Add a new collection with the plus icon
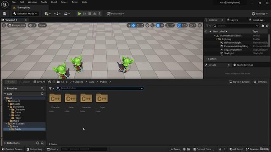The height and width of the screenshot is (152, 271). coord(38,143)
